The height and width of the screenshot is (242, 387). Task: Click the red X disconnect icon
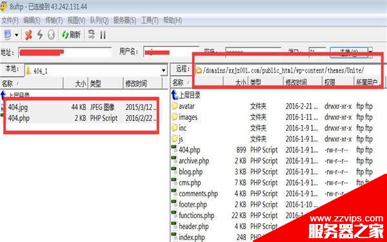(28, 35)
